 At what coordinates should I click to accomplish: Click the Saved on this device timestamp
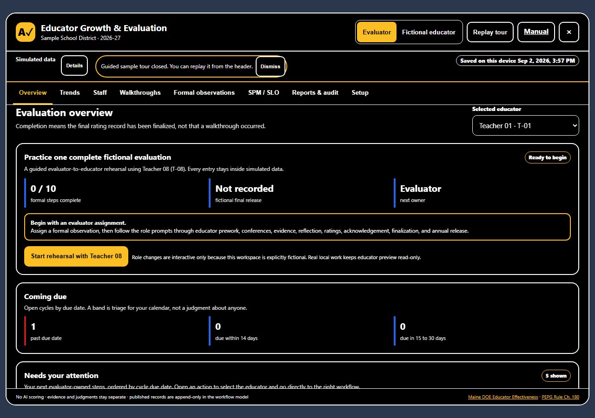(x=518, y=61)
